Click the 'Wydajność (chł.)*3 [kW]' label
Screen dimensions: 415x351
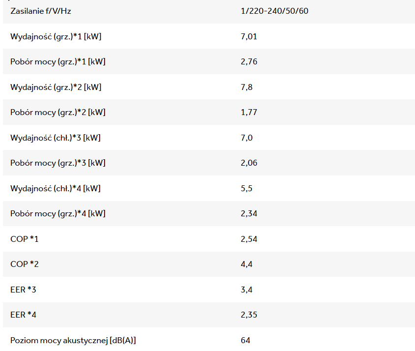click(x=55, y=138)
